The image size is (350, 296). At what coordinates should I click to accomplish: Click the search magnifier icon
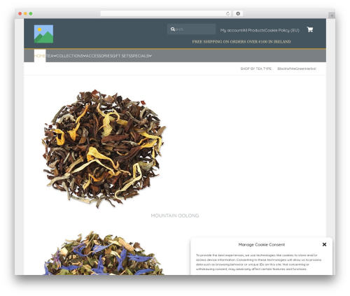click(173, 29)
